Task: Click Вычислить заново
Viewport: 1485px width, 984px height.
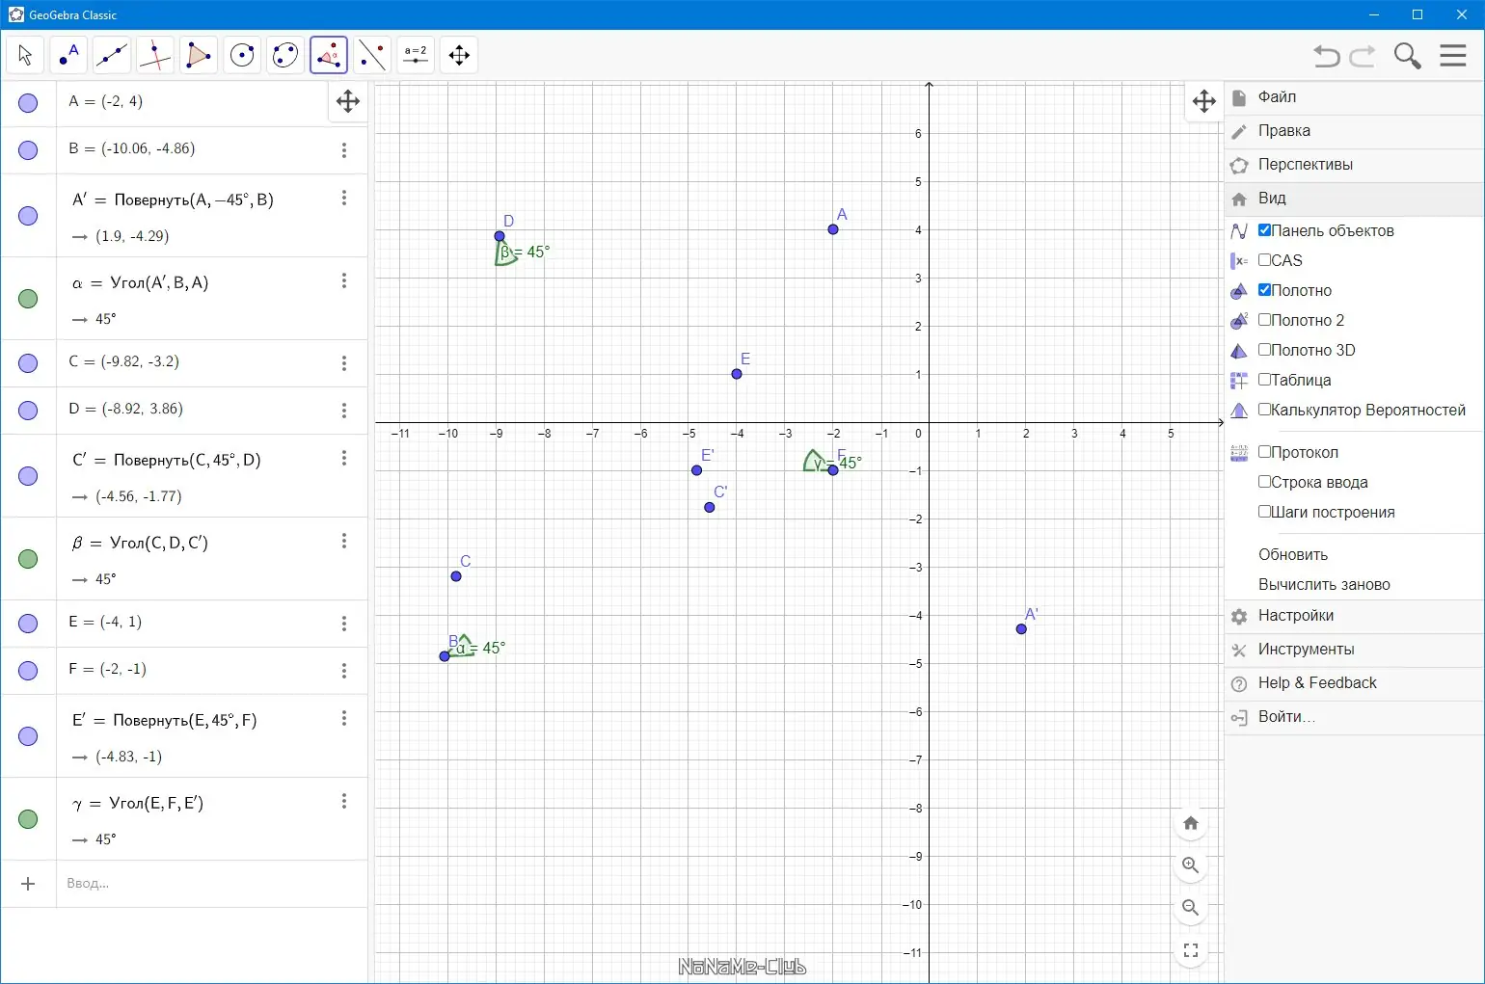Action: [x=1324, y=585]
